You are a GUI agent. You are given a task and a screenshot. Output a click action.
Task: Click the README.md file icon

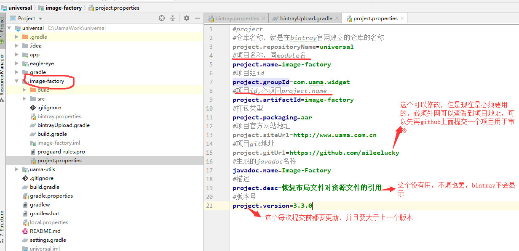point(25,231)
